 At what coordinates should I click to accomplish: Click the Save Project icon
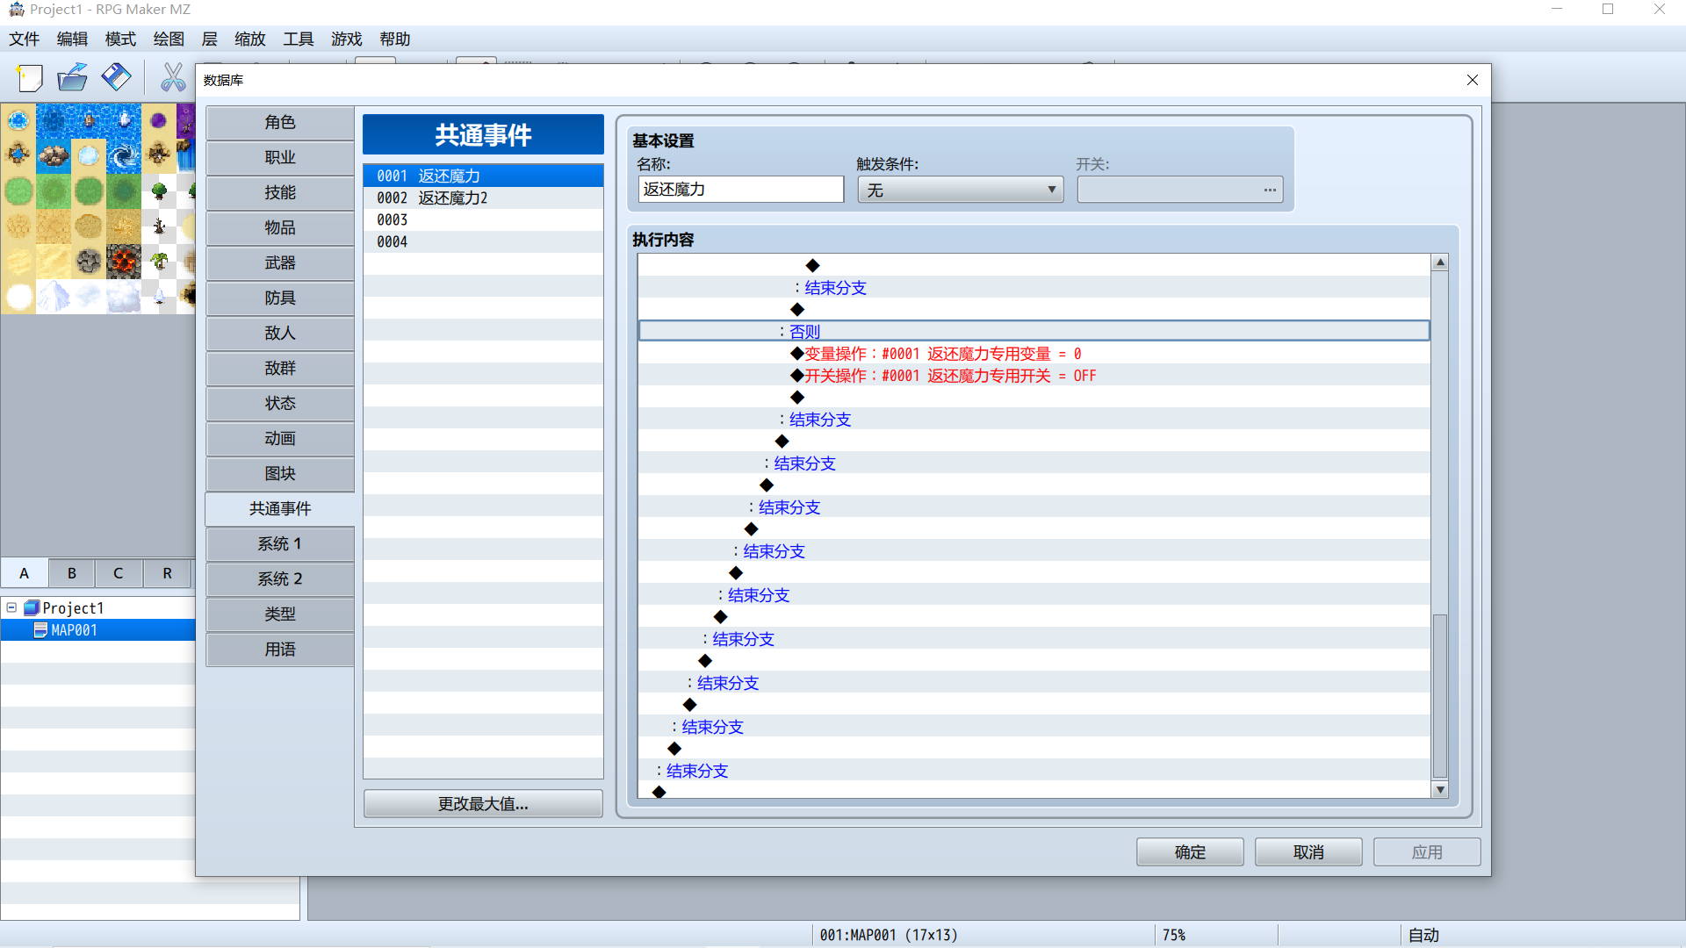[x=116, y=78]
